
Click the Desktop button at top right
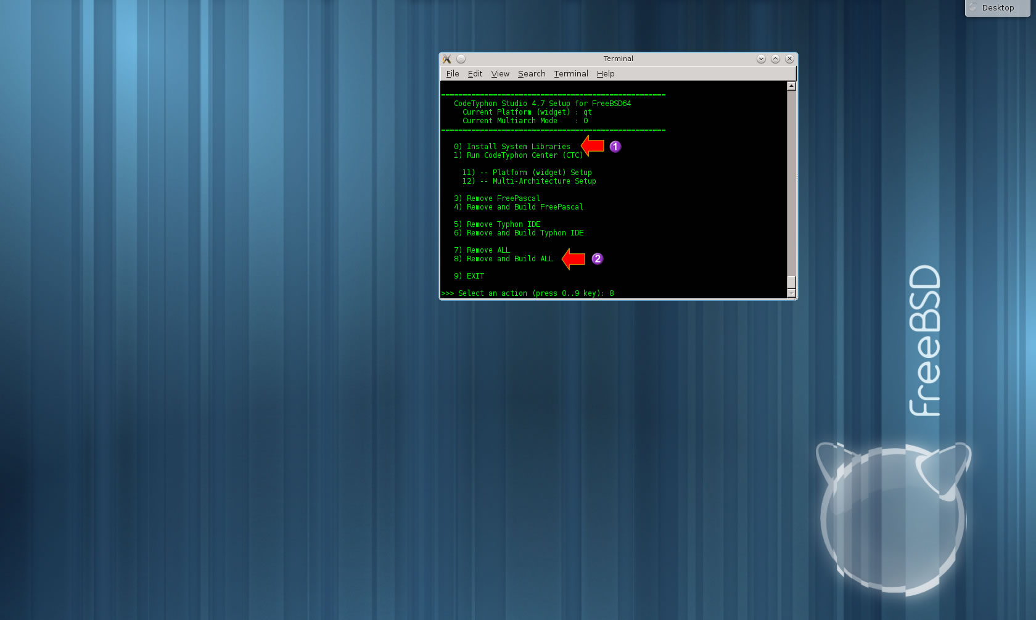997,8
